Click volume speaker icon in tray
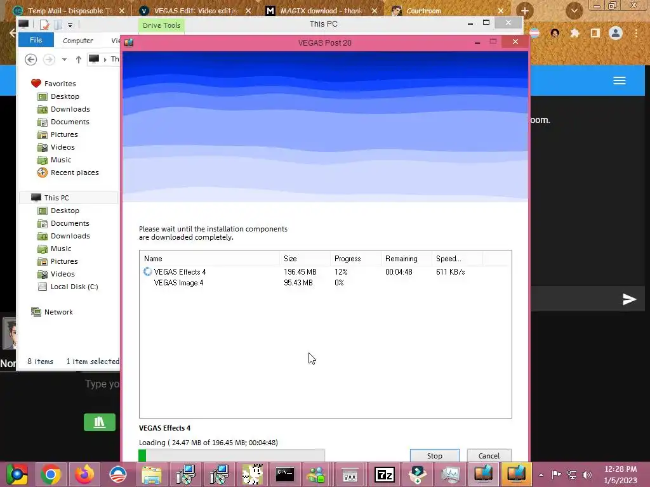650x487 pixels. pos(587,474)
